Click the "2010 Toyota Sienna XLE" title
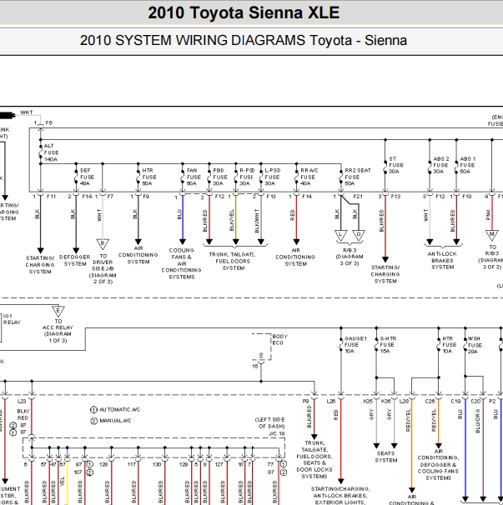This screenshot has width=503, height=505. point(244,12)
